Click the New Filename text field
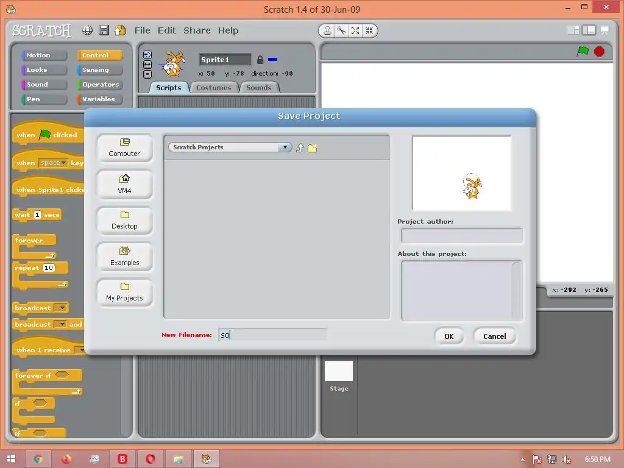Viewport: 624px width, 468px height. [272, 335]
